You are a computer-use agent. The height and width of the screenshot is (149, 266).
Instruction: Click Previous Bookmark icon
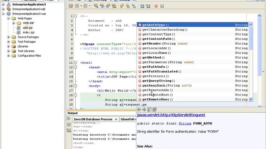click(122, 6)
